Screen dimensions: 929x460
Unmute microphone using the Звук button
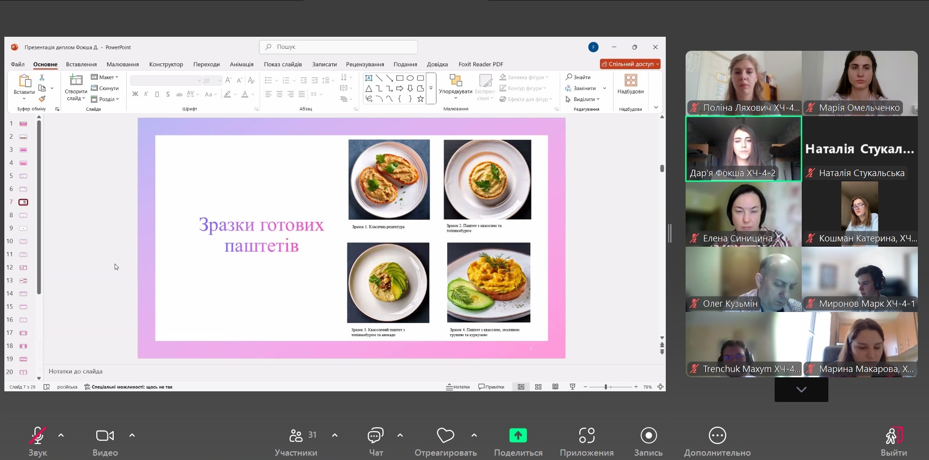37,436
